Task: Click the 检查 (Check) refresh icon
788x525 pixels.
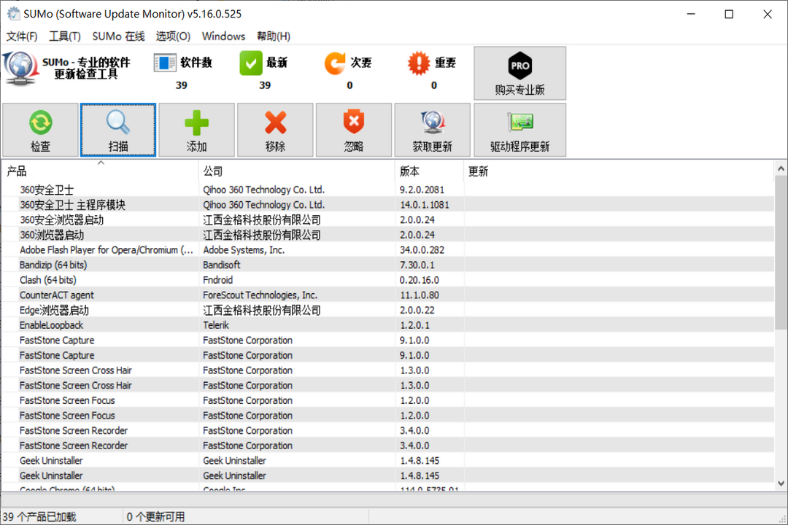Action: pyautogui.click(x=40, y=122)
